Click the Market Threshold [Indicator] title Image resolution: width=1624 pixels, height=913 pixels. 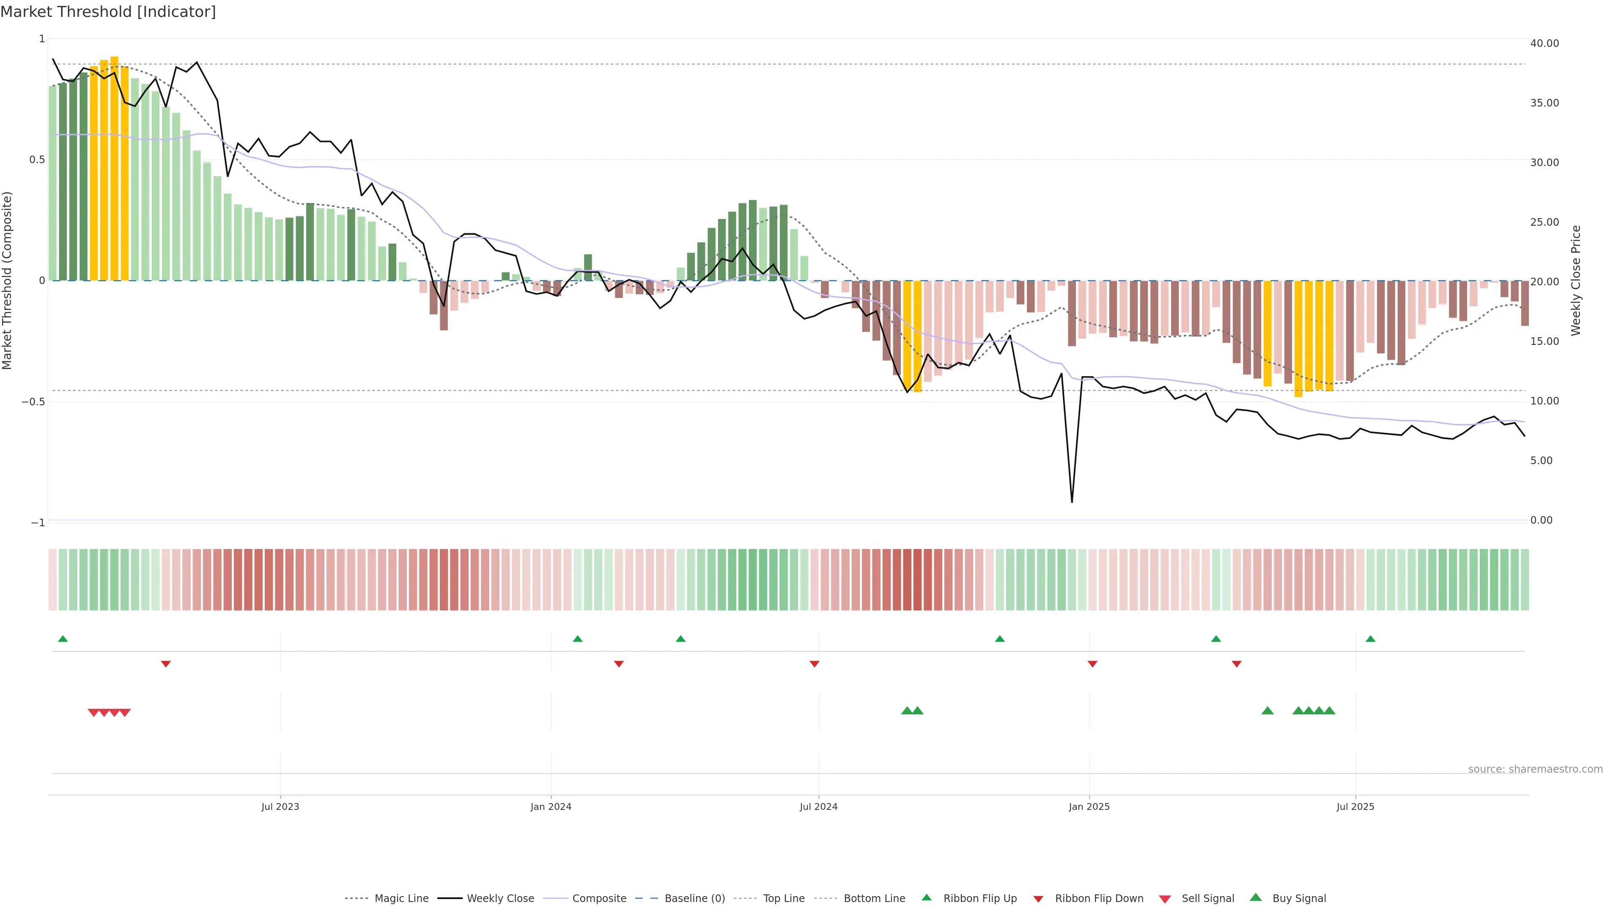(x=108, y=12)
